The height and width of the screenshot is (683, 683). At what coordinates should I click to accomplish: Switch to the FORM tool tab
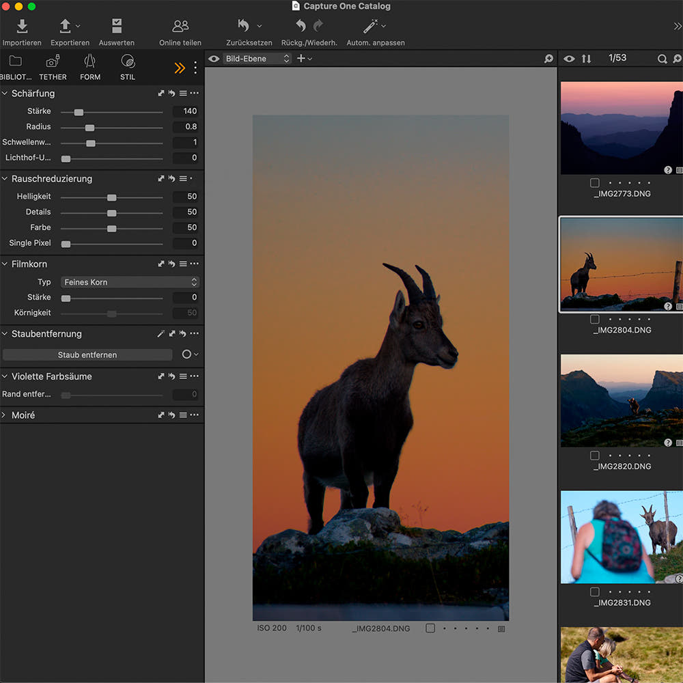tap(90, 68)
